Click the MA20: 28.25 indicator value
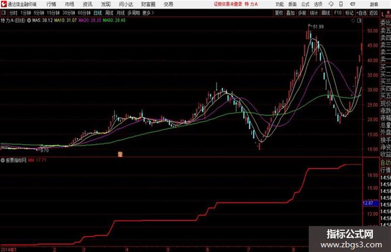 coord(90,20)
